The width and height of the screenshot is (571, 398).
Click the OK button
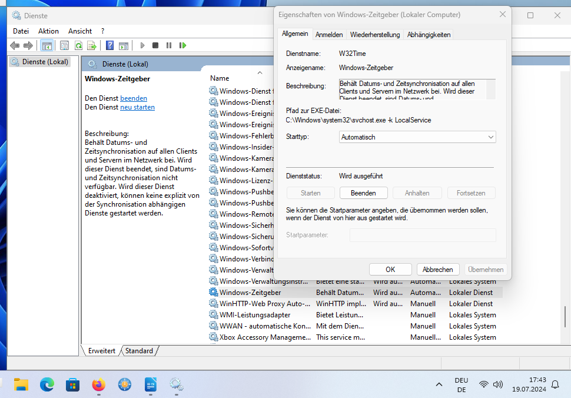point(390,270)
